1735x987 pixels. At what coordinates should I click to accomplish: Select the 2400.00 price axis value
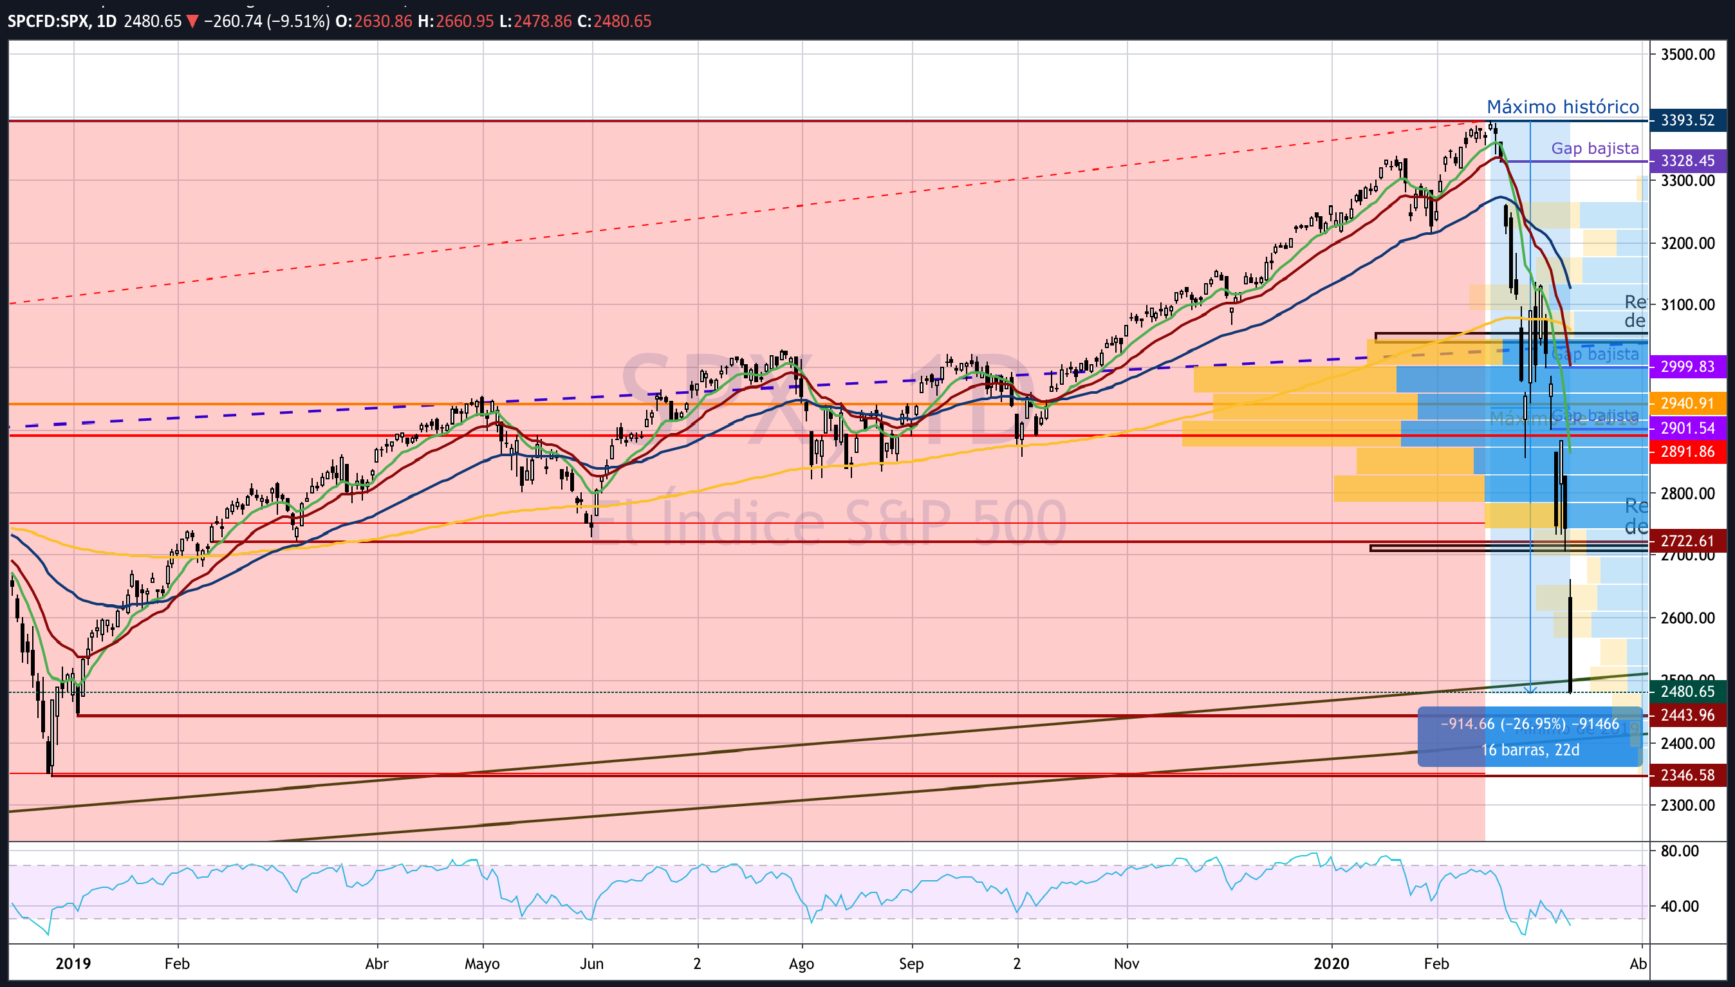1687,744
